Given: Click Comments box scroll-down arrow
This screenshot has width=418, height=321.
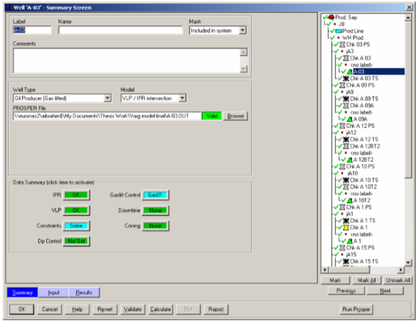Looking at the screenshot, I should 243,69.
